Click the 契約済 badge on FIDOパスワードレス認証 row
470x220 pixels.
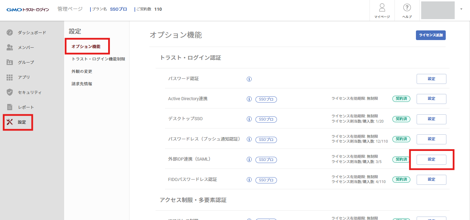tap(401, 180)
